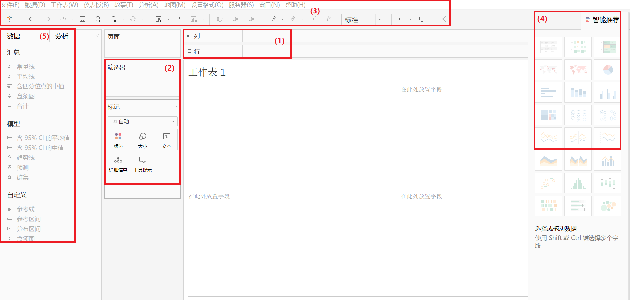Expand the 标记 card menu arrow
The image size is (630, 300).
tap(176, 106)
